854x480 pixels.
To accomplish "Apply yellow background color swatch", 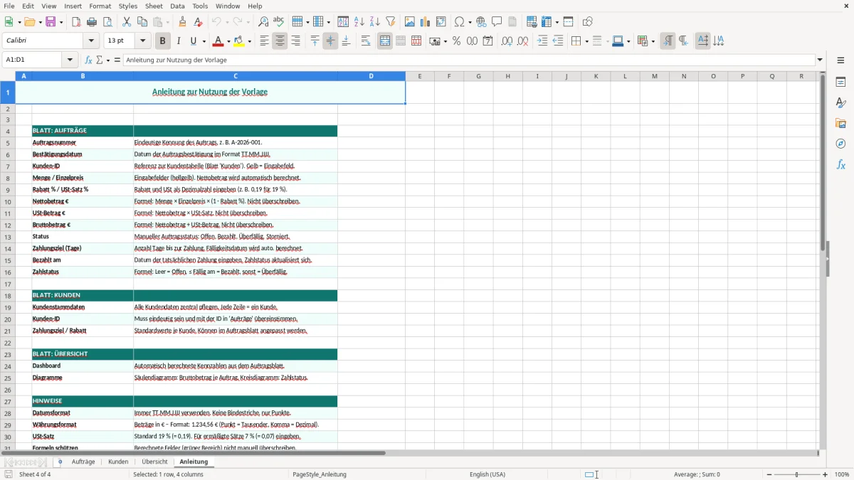I will point(240,41).
